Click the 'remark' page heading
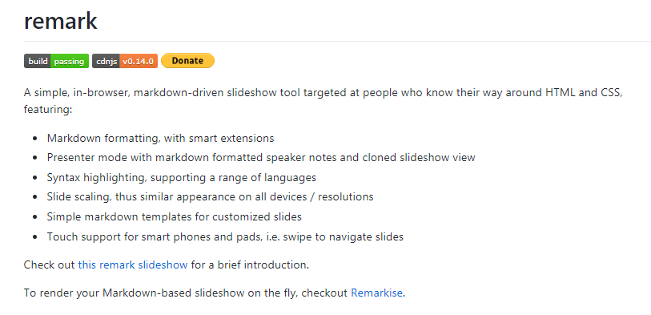 point(61,21)
